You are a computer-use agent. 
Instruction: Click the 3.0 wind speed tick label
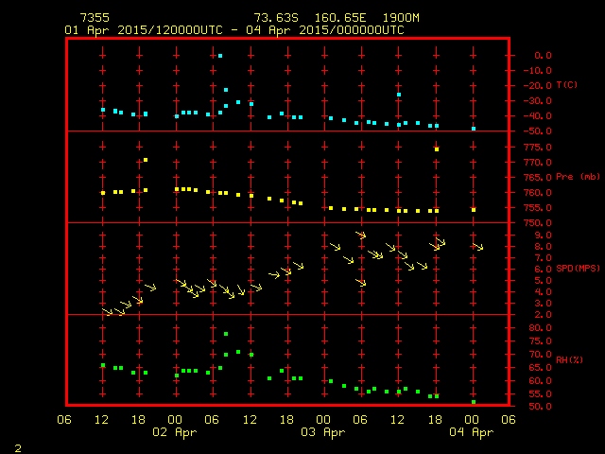pyautogui.click(x=543, y=304)
